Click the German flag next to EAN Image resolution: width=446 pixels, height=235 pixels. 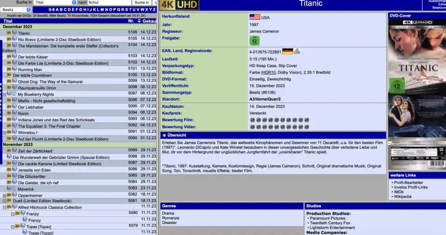(287, 51)
